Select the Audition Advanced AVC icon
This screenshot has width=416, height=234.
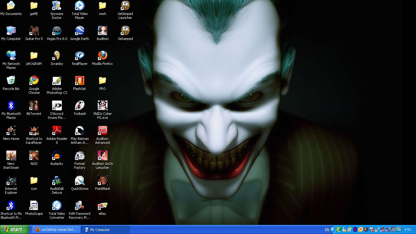click(x=102, y=135)
